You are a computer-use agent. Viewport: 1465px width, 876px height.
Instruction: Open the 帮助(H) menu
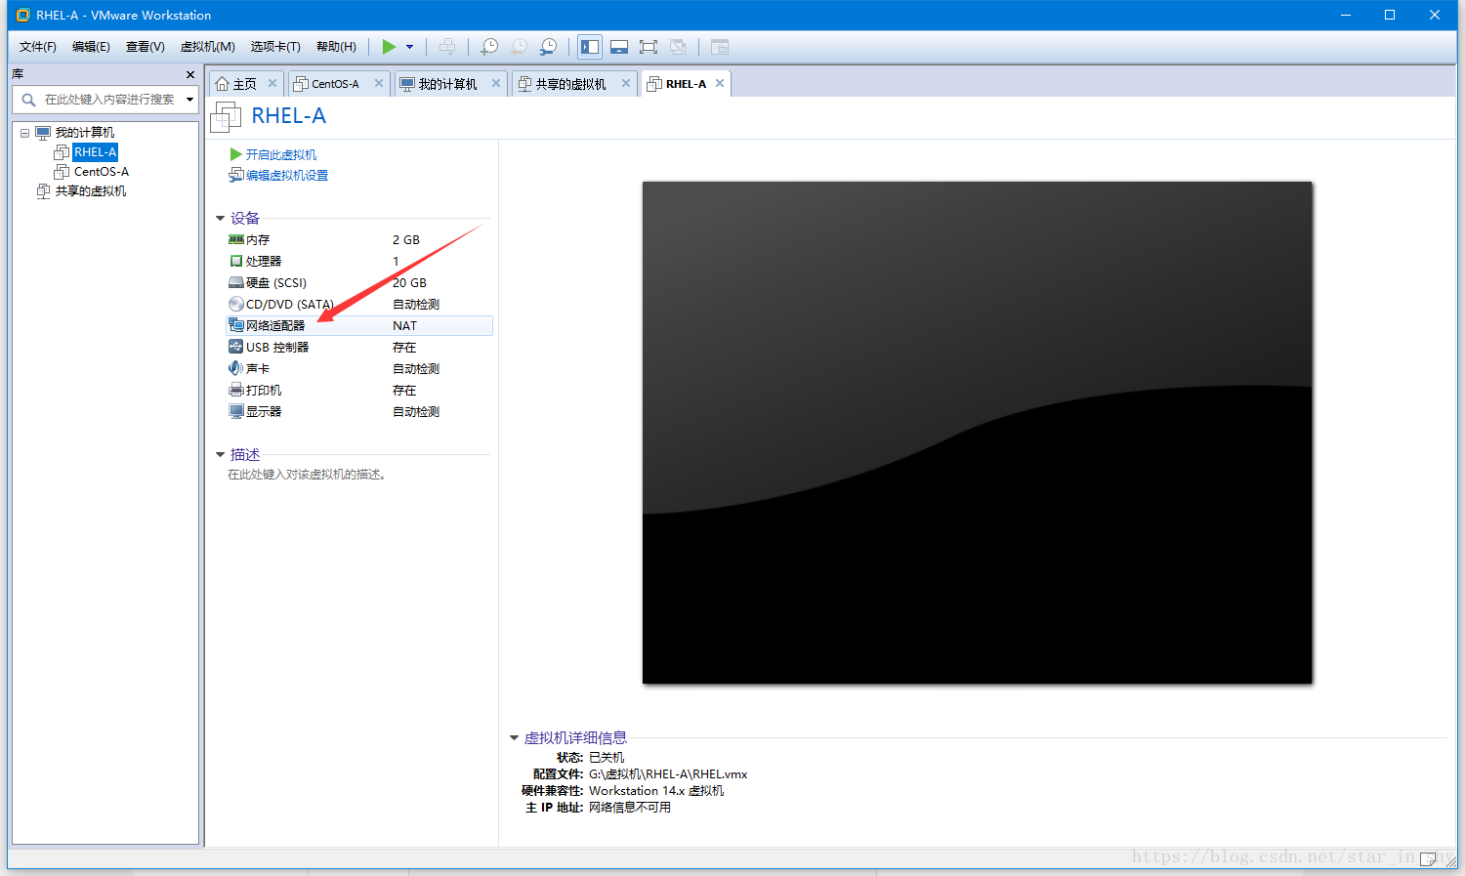tap(336, 47)
